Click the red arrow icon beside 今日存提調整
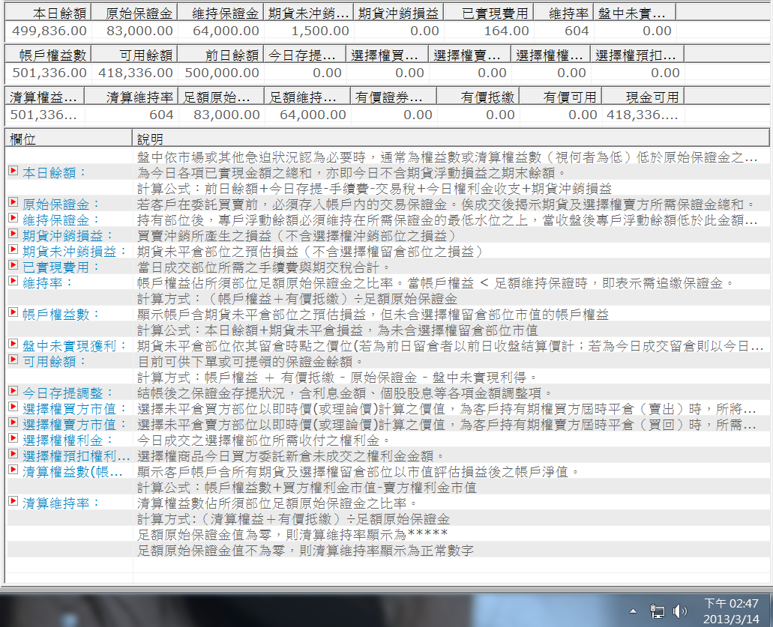Screen dimensions: 773x627 click(13, 392)
